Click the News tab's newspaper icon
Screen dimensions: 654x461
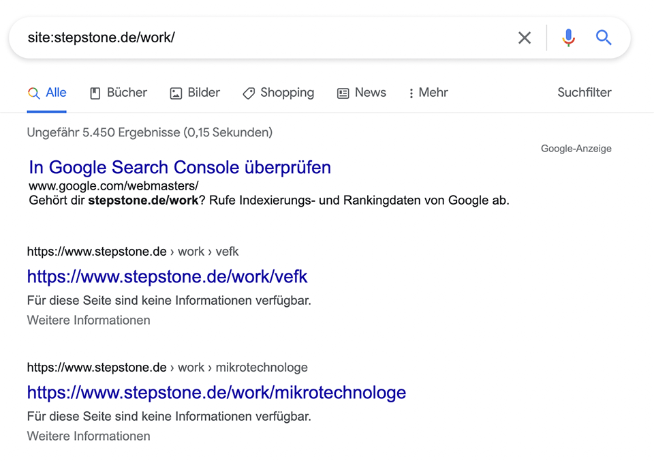tap(343, 93)
